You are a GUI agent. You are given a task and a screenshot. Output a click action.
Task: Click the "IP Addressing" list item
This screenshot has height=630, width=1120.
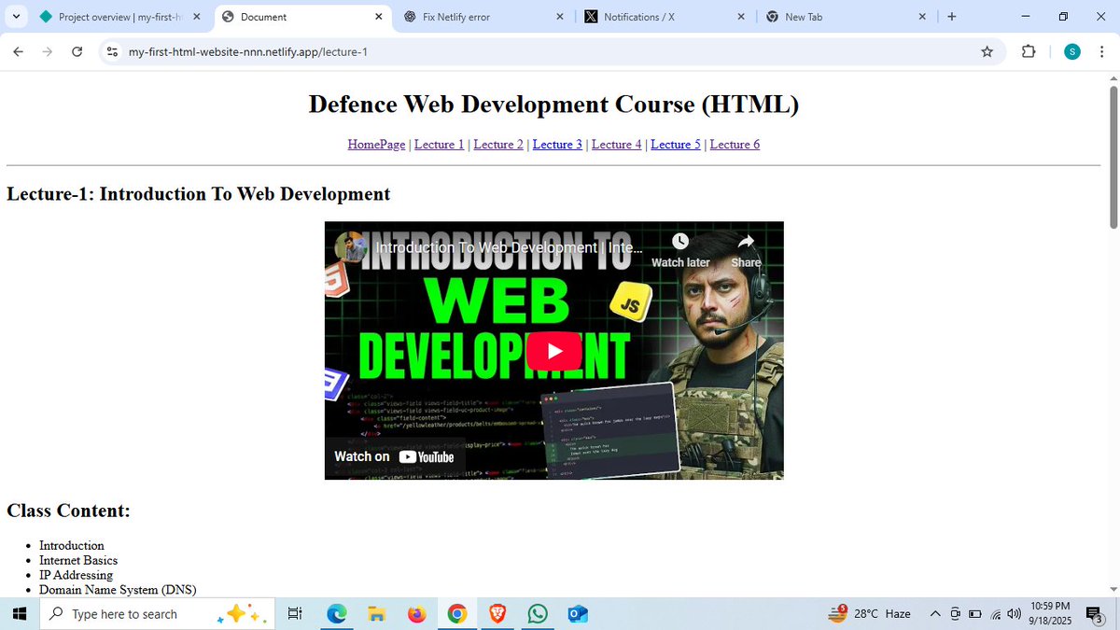(x=76, y=575)
